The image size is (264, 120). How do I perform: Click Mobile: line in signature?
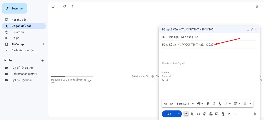[x=166, y=73]
